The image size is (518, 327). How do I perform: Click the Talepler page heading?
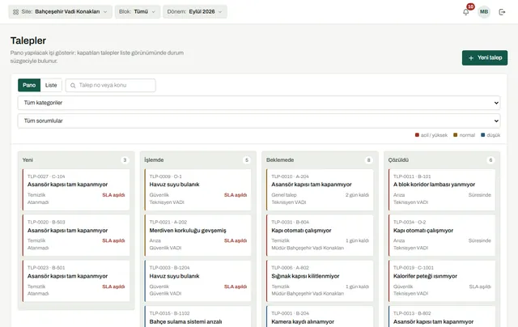(x=28, y=40)
